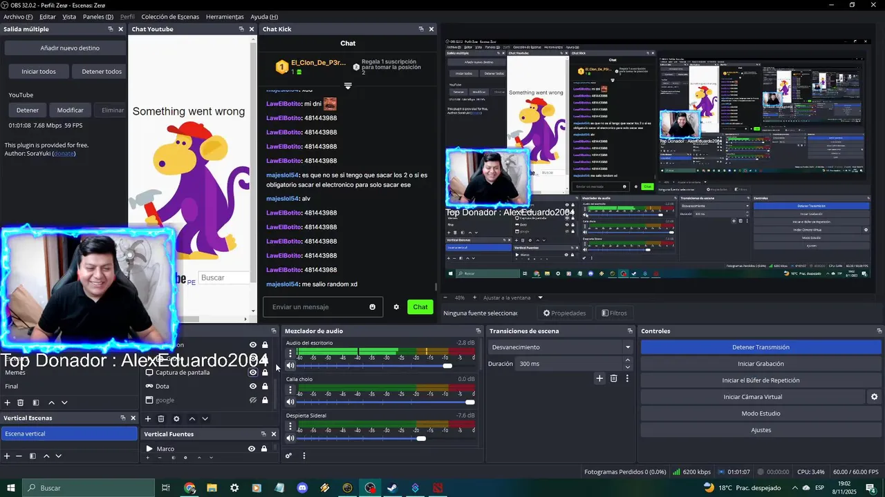885x497 pixels.
Task: Open Google Chrome from the taskbar
Action: (x=189, y=488)
